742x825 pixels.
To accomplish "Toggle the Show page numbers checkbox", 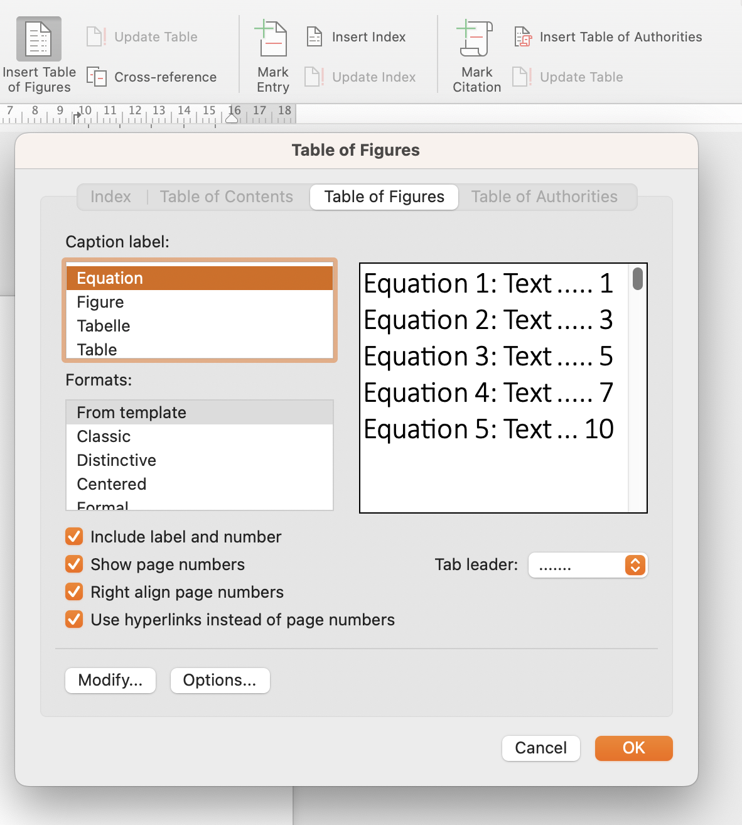I will (74, 564).
